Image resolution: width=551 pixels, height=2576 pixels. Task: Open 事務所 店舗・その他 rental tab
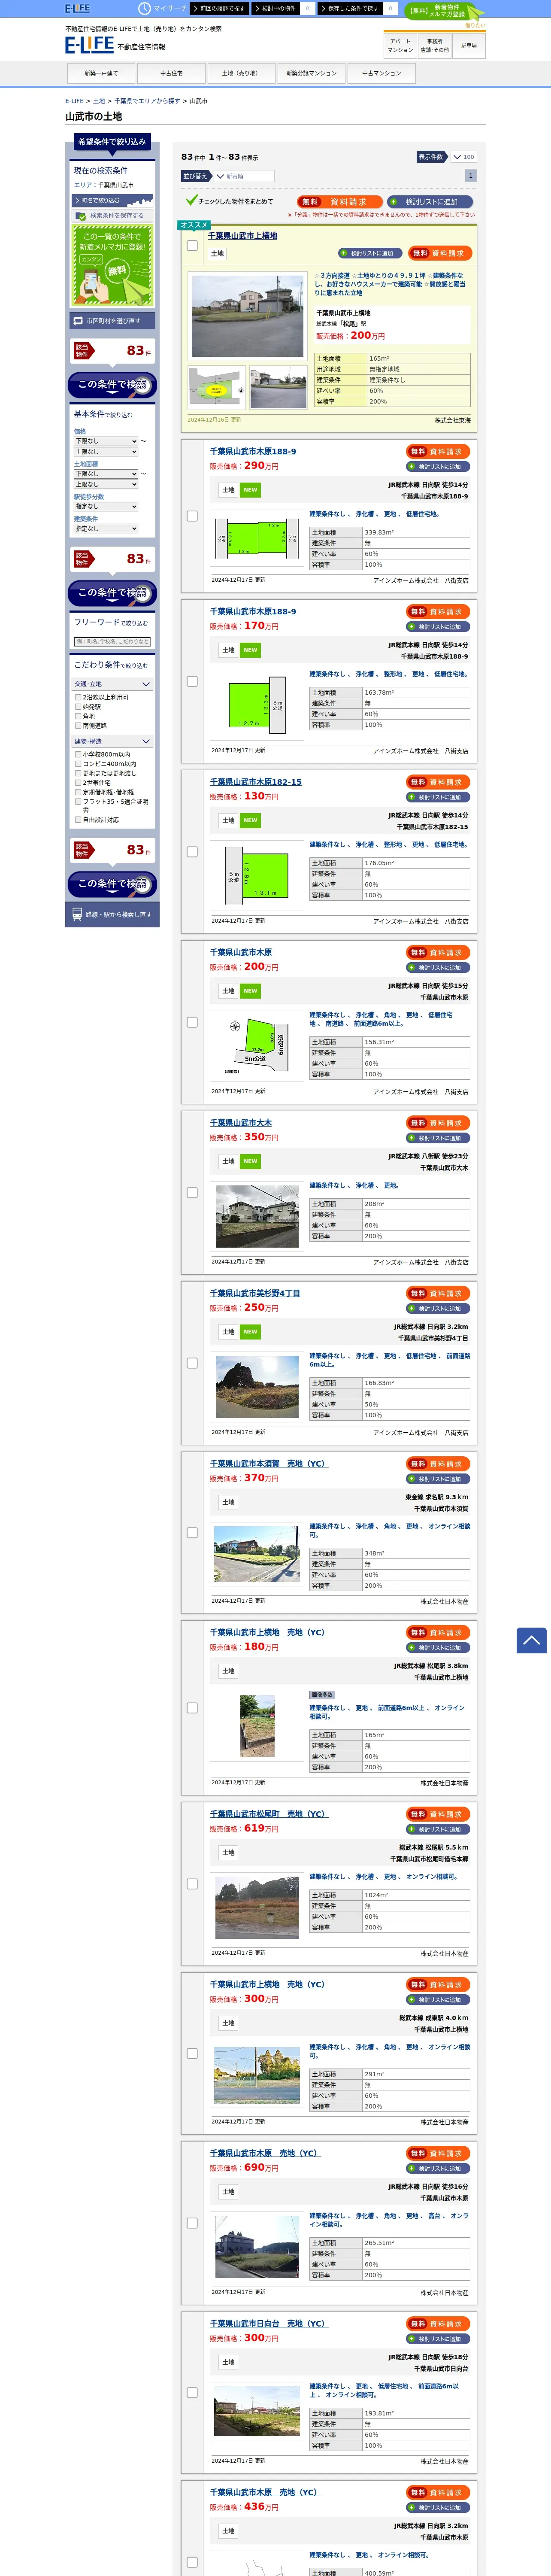click(434, 46)
